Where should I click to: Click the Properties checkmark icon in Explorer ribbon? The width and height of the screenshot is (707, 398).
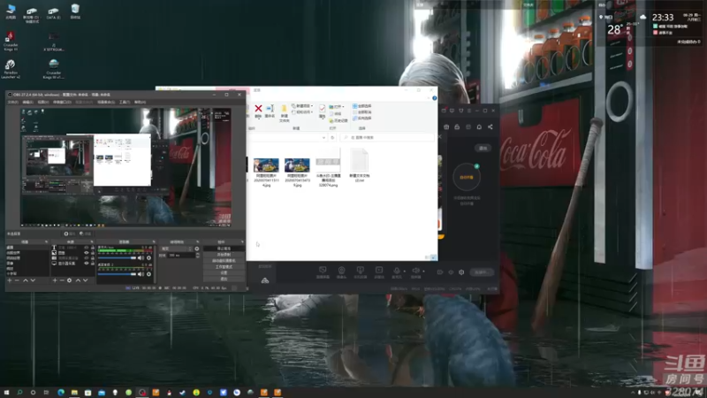pyautogui.click(x=322, y=108)
